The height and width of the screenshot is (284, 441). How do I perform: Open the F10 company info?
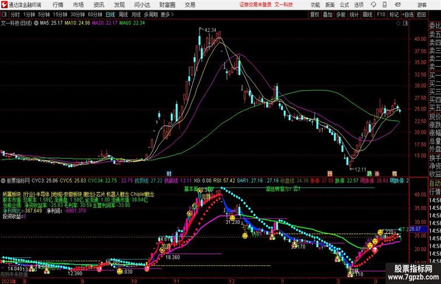pyautogui.click(x=381, y=15)
